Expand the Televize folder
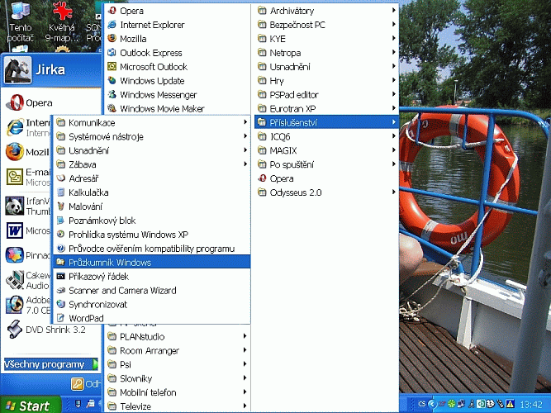 point(178,406)
